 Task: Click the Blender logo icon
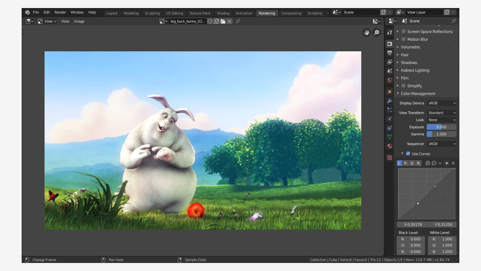(27, 12)
